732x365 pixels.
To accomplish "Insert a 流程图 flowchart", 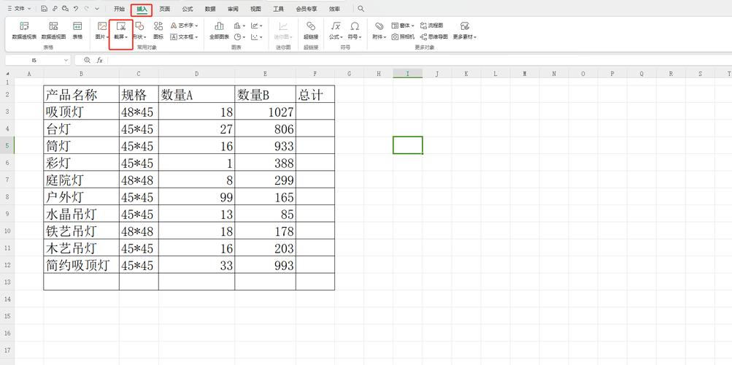I will click(431, 26).
